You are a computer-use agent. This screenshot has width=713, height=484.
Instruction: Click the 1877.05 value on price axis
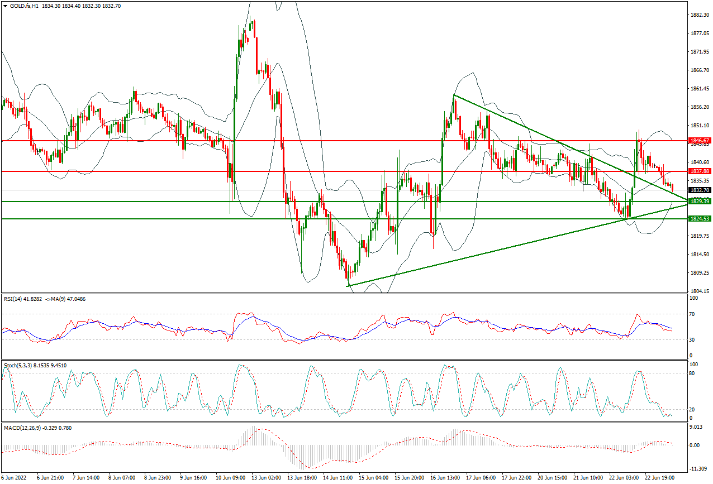[x=700, y=33]
